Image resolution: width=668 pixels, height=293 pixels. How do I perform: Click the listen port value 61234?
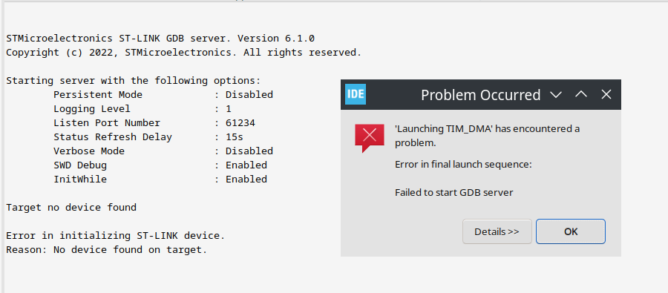tap(240, 123)
